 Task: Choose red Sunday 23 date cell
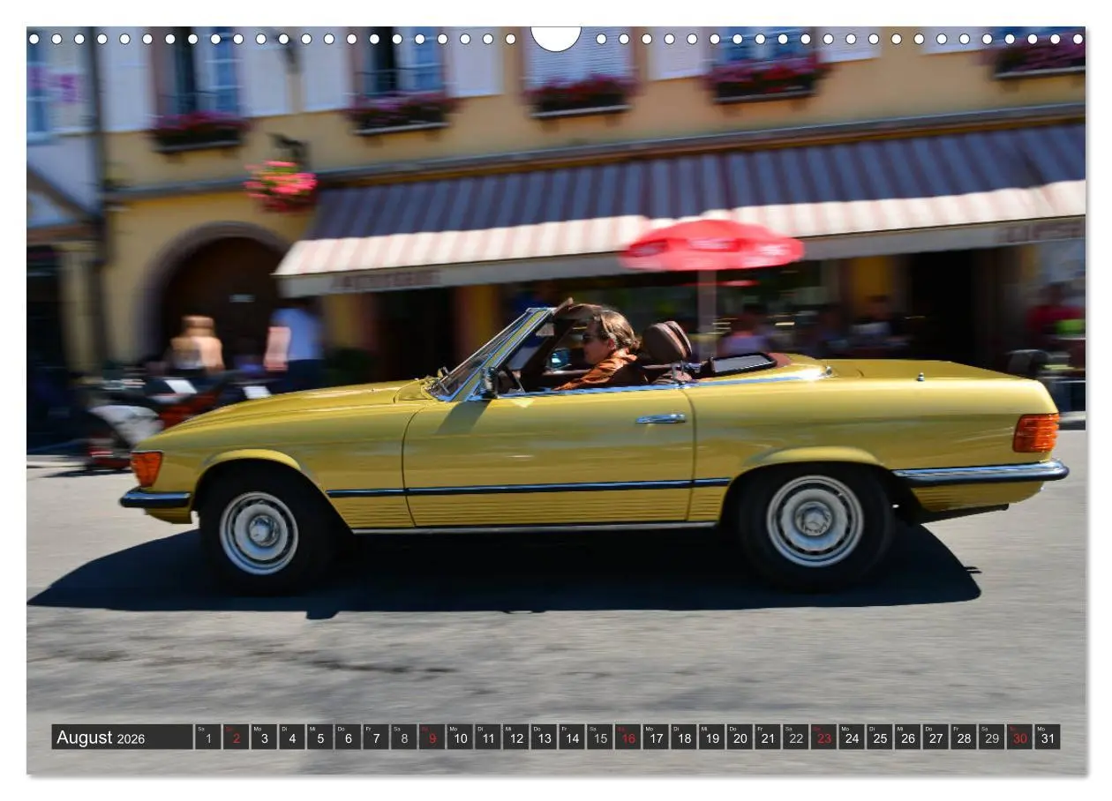823,737
